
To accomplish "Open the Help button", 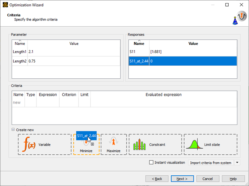I will pyautogui.click(x=233, y=179).
